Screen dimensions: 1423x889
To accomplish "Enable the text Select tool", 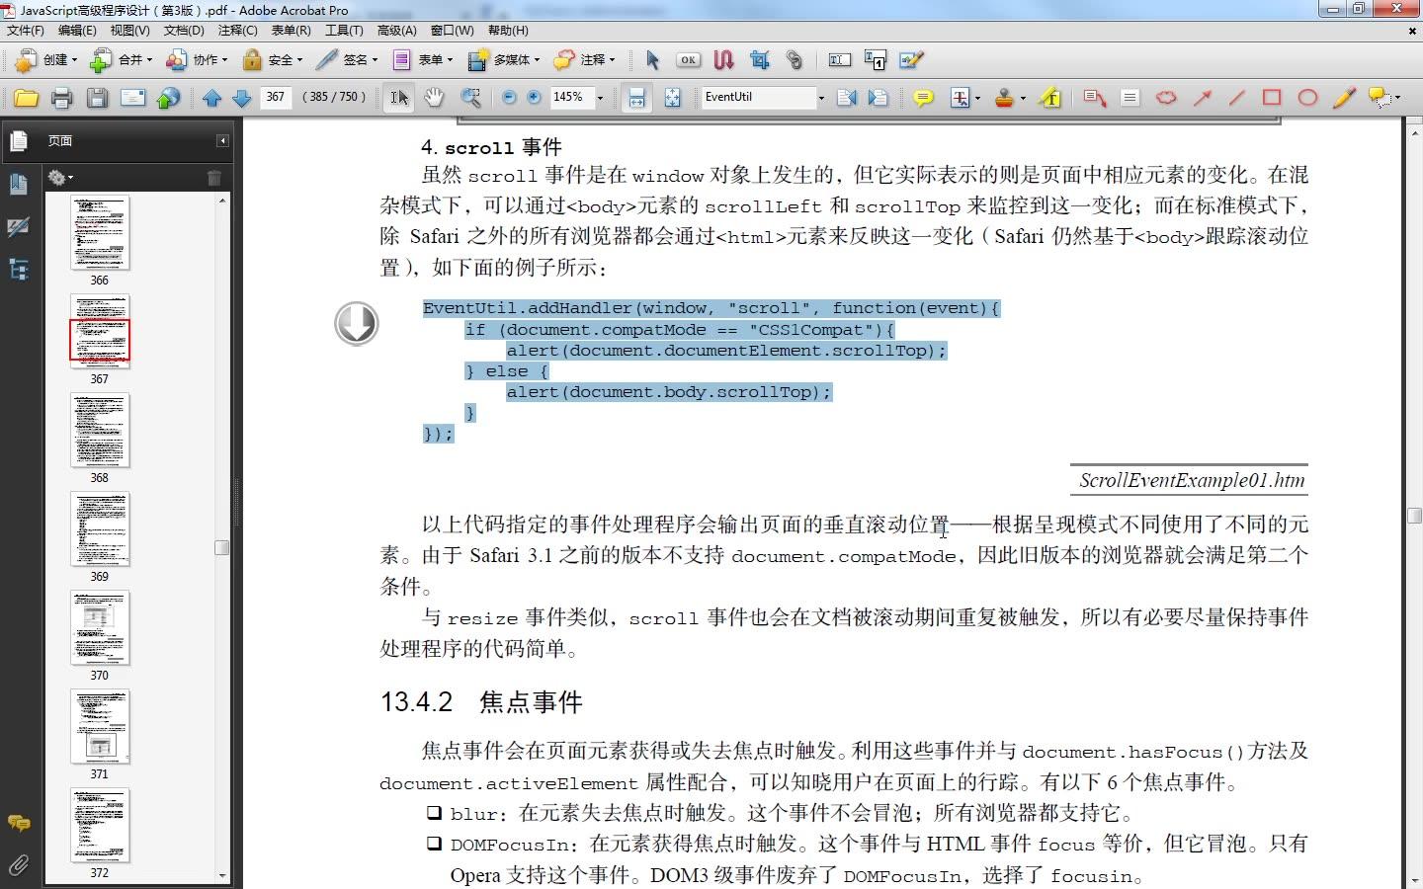I will click(397, 97).
